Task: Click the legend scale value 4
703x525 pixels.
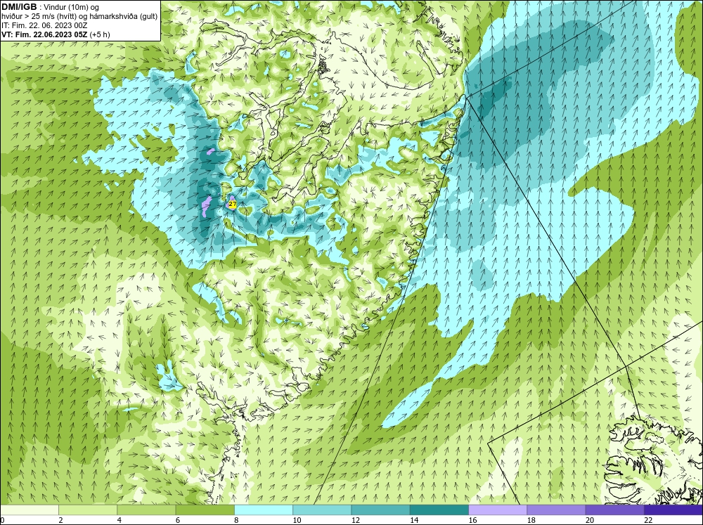Action: point(119,520)
